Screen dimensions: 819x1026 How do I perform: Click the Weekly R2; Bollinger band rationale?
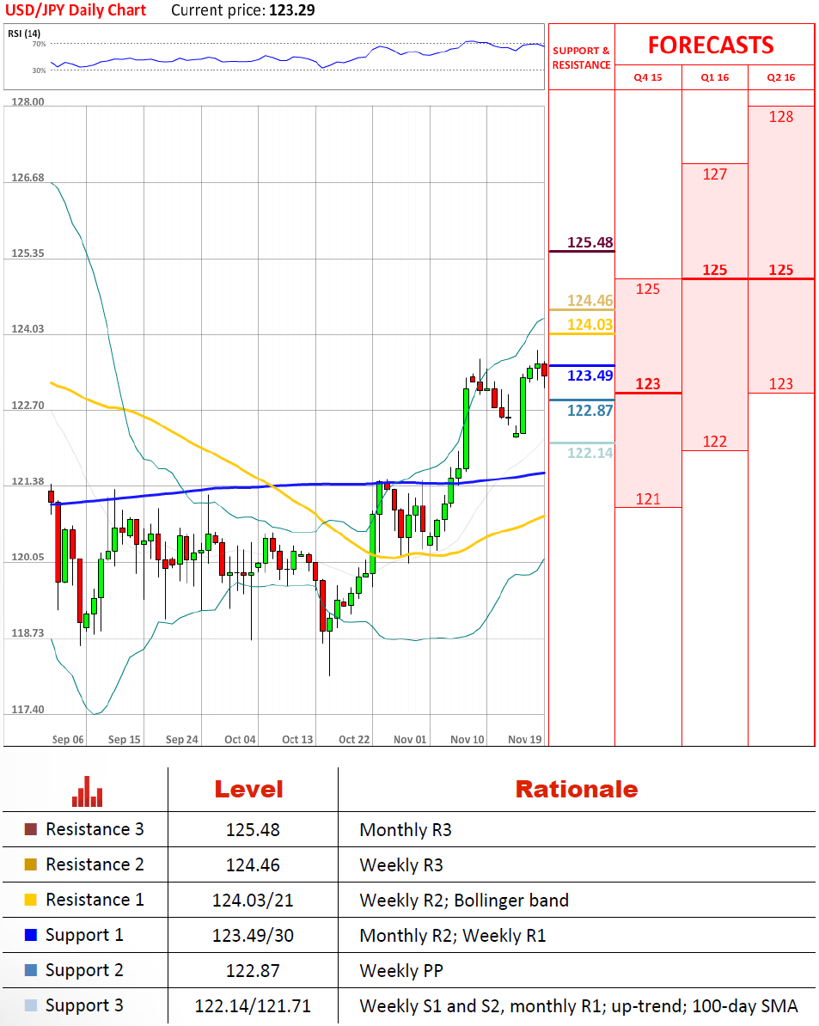pos(464,901)
